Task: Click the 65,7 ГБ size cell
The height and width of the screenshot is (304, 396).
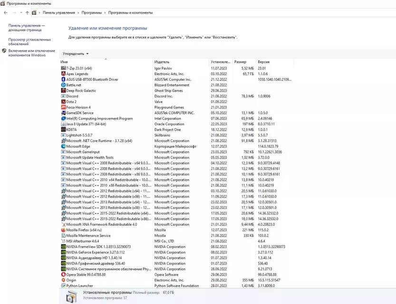Action: coord(248,74)
